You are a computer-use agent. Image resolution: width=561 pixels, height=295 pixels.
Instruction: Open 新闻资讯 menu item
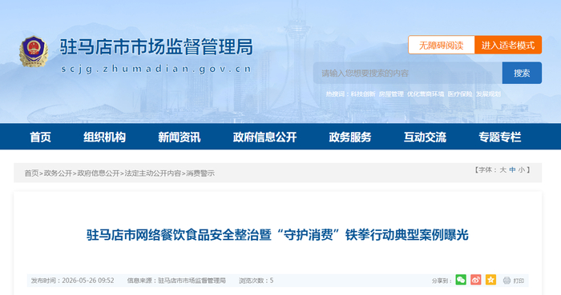[180, 137]
